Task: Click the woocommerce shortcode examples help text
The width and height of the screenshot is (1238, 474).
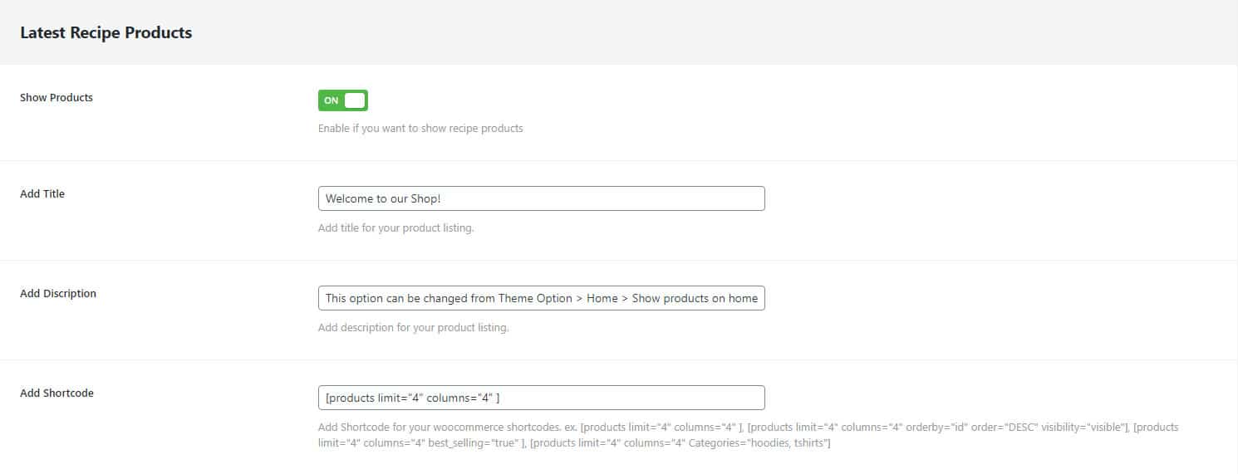Action: click(748, 436)
